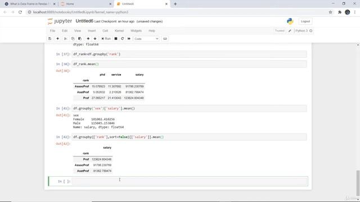Viewport: 360px width, 202px height.
Task: Go forward in the browser
Action: [12, 12]
